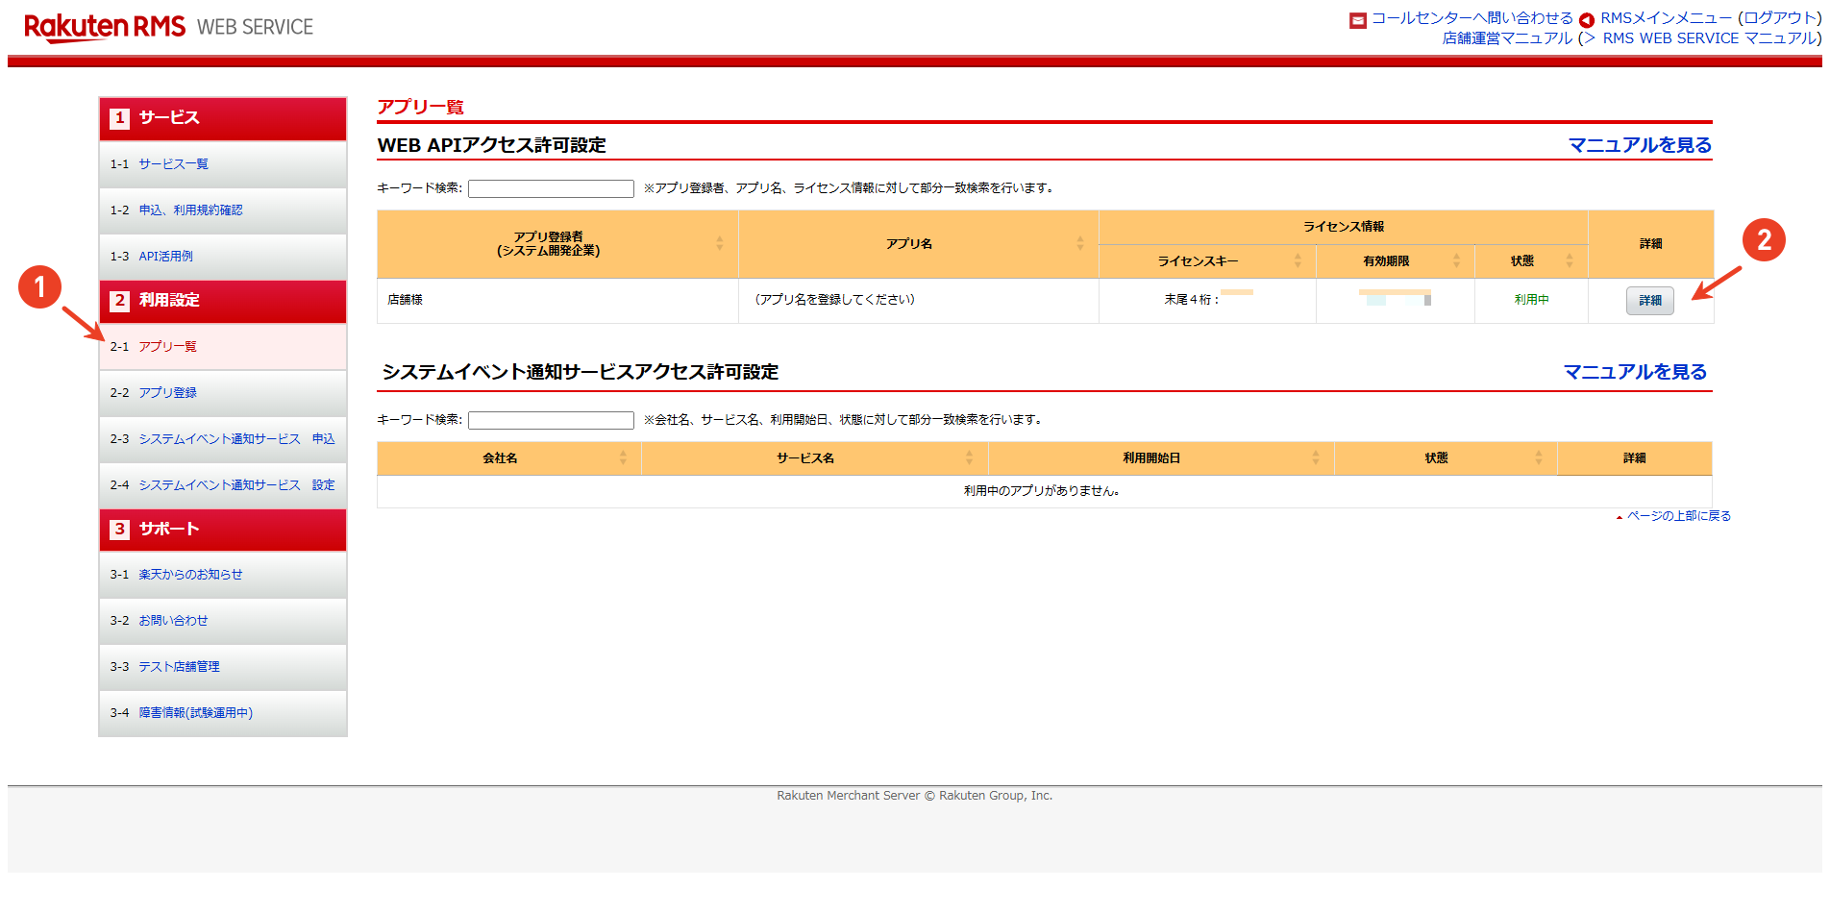Image resolution: width=1830 pixels, height=914 pixels.
Task: Open 3-4 障害情報(試験運用中)
Action: [x=223, y=713]
